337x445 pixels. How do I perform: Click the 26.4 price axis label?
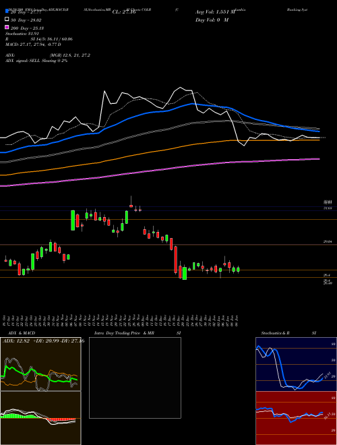[327, 275]
